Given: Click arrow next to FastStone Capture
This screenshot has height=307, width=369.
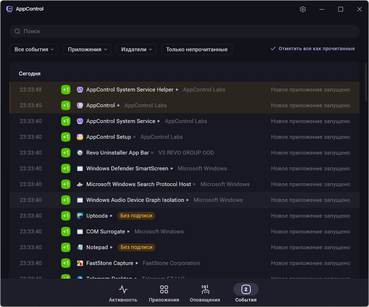Looking at the screenshot, I should pos(137,263).
